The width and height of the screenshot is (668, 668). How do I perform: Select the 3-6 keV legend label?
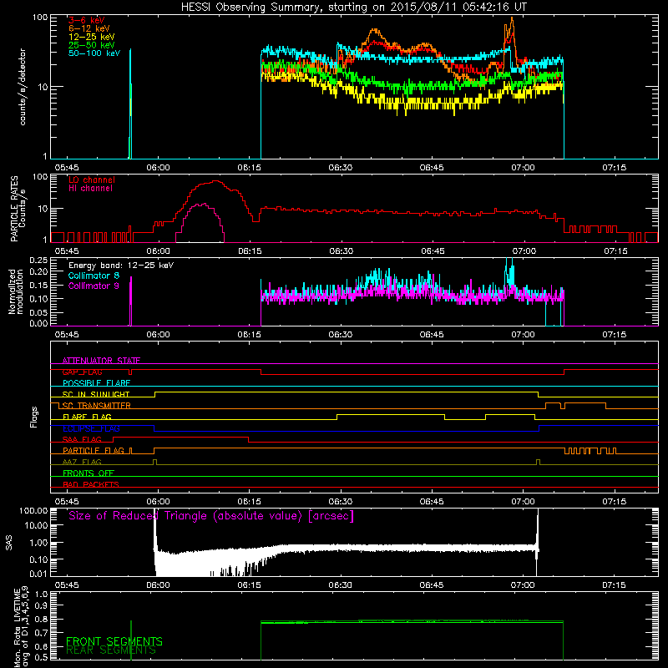tap(87, 20)
